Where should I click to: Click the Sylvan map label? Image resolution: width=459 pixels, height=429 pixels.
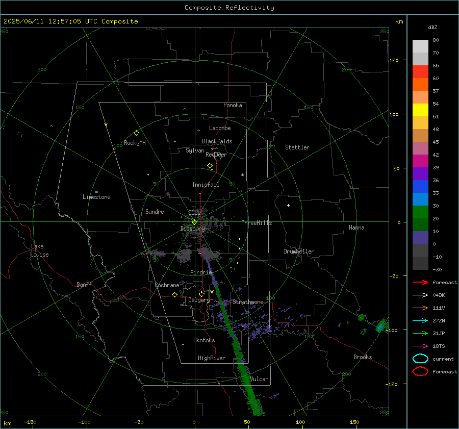[x=195, y=150]
